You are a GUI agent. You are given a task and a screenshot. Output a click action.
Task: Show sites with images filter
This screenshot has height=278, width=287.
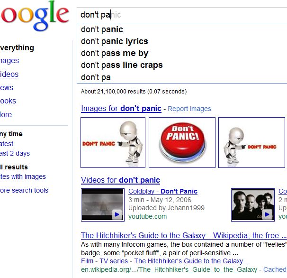[23, 176]
